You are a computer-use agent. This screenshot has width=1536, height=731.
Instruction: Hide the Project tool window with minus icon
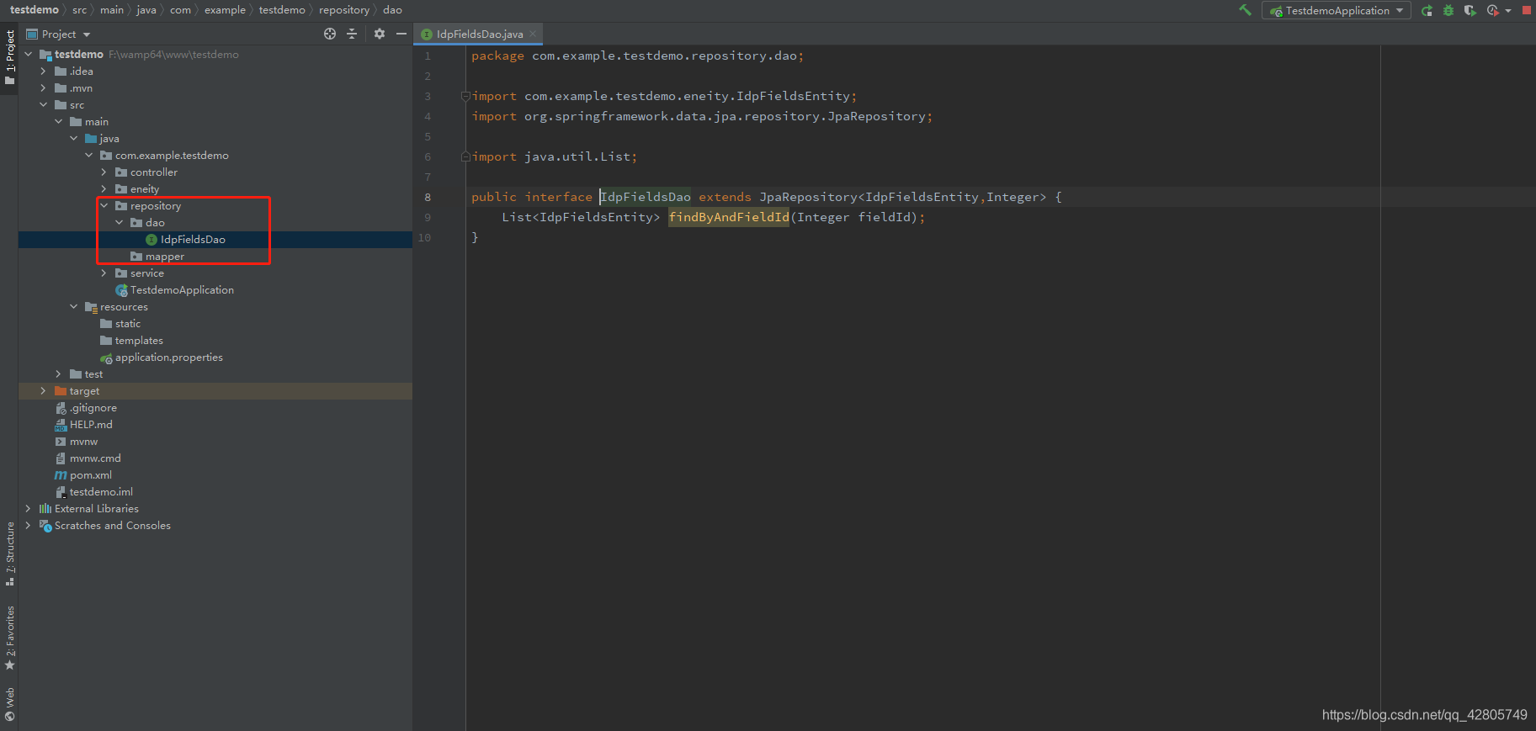click(401, 34)
